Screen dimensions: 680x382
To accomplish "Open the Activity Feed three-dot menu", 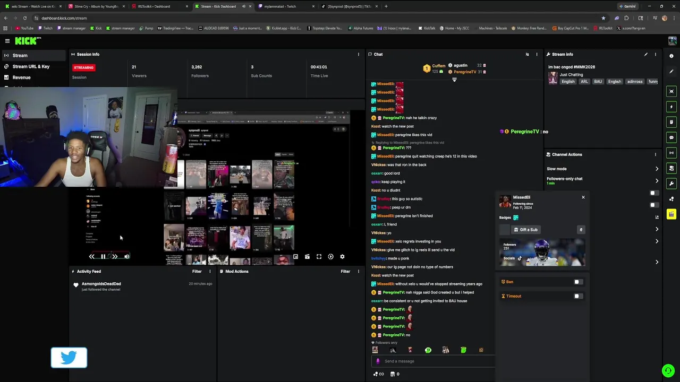I will click(210, 271).
